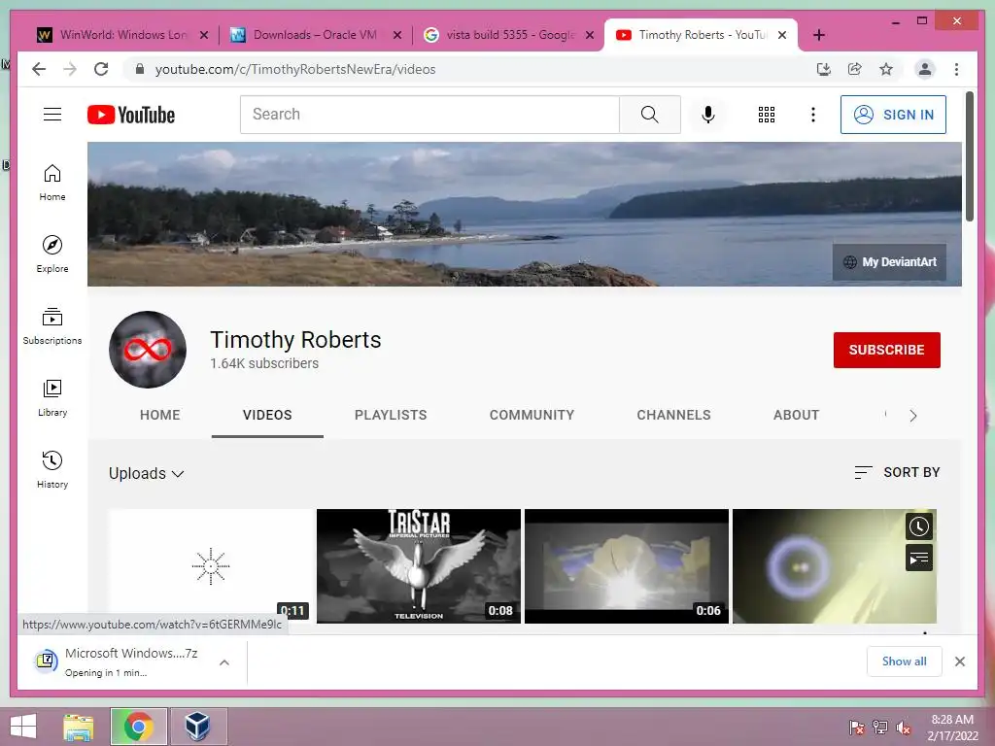Open Library in the sidebar
This screenshot has width=995, height=746.
click(x=52, y=398)
